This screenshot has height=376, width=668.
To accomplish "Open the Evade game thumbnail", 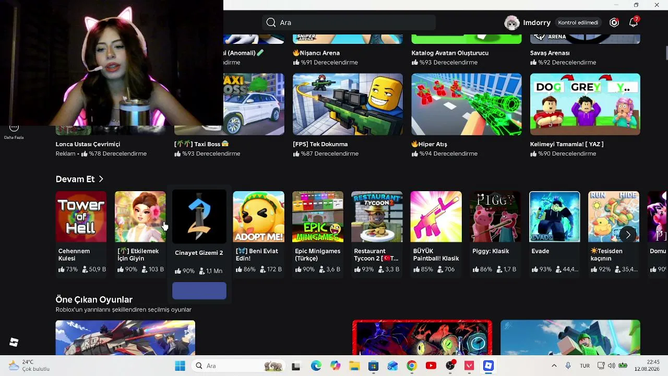I will click(x=555, y=217).
